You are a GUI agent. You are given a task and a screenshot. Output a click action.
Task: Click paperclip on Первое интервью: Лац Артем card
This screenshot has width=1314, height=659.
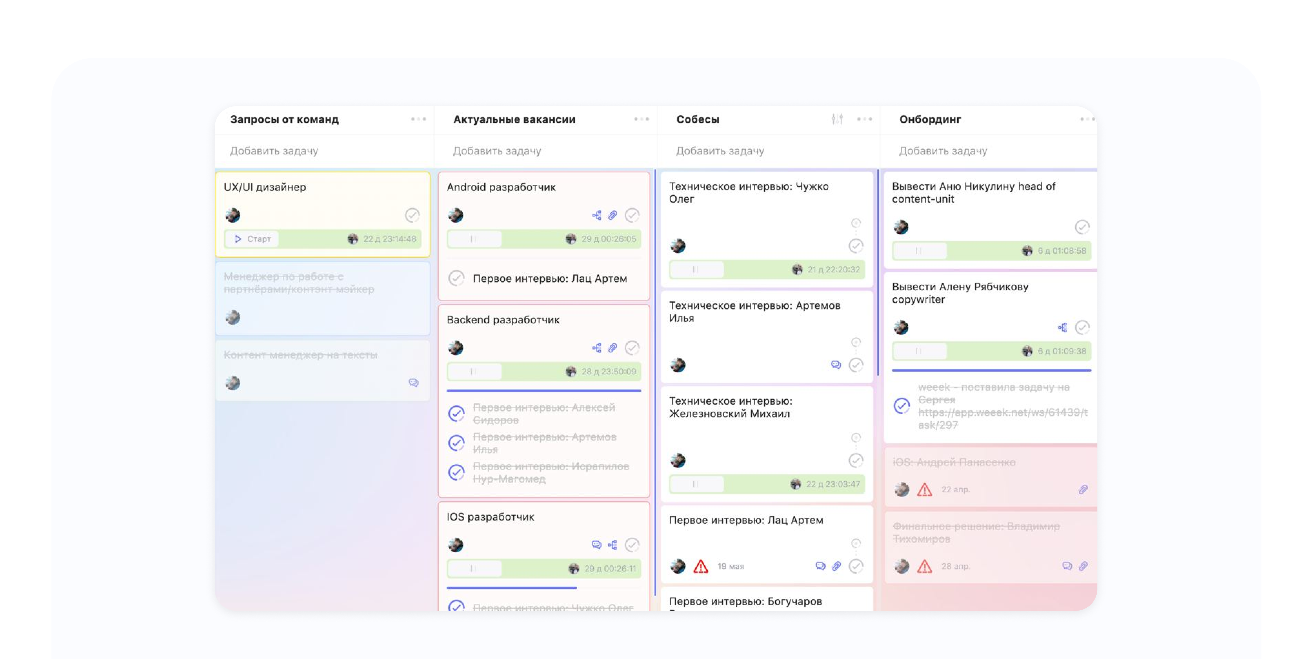[837, 566]
